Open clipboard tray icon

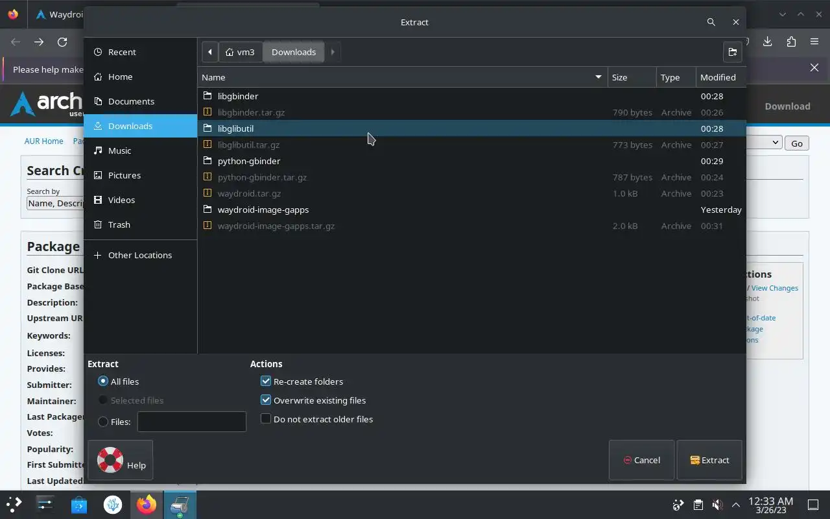pyautogui.click(x=698, y=505)
